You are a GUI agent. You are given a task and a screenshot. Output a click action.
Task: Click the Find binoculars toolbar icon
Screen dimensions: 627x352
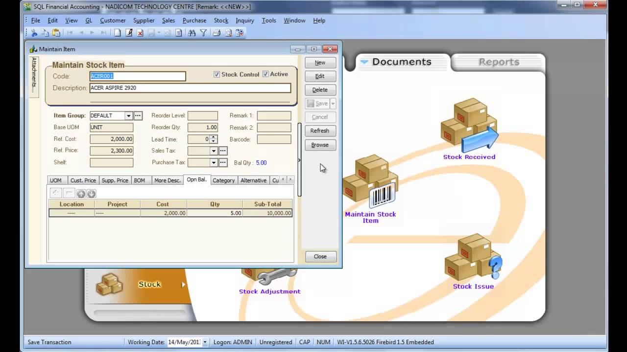click(x=192, y=33)
